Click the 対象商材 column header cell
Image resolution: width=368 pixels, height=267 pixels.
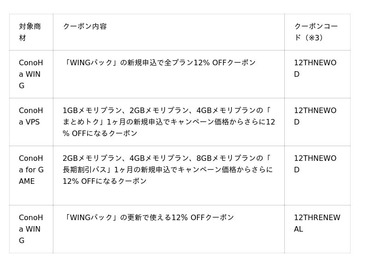coord(30,32)
